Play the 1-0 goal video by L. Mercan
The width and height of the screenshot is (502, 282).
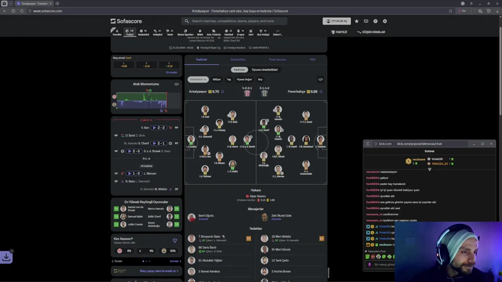click(x=134, y=174)
